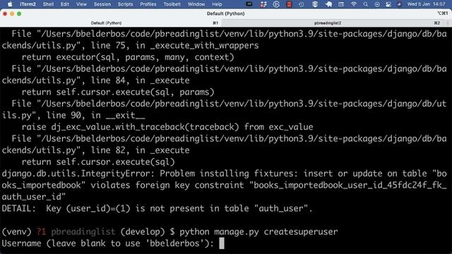
Task: Click the 'line 75, in _execute_with_wrappers' text
Action: pos(174,45)
